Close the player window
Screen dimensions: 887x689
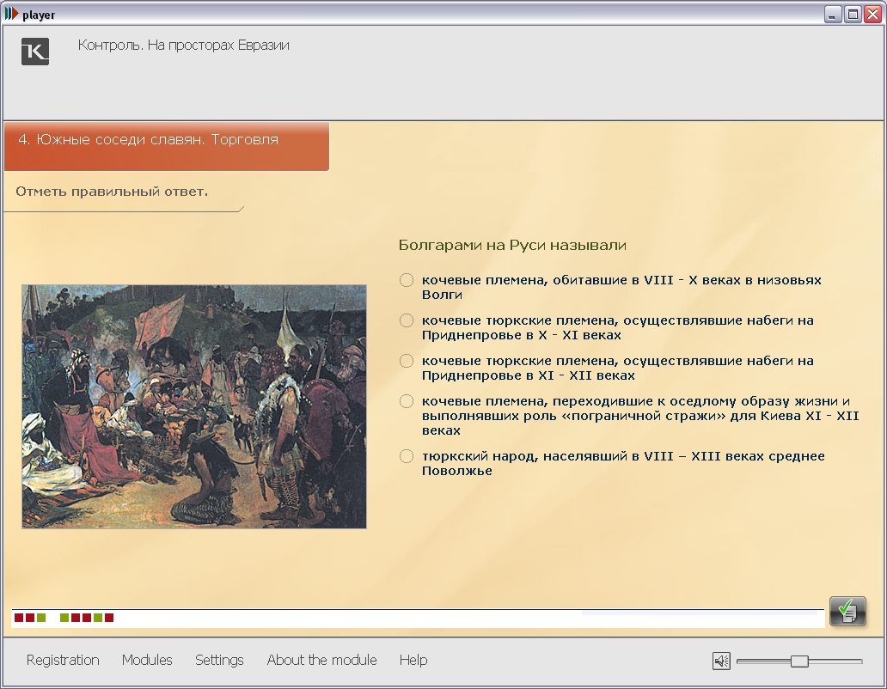(x=873, y=14)
